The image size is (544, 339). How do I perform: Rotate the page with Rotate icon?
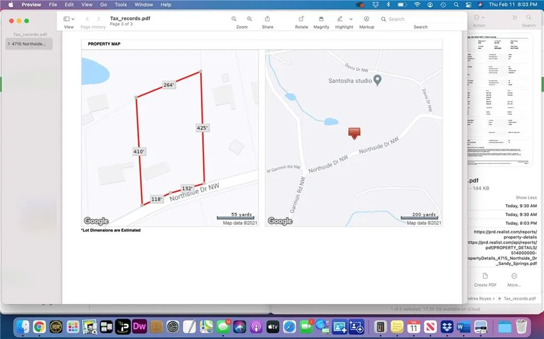click(x=301, y=19)
